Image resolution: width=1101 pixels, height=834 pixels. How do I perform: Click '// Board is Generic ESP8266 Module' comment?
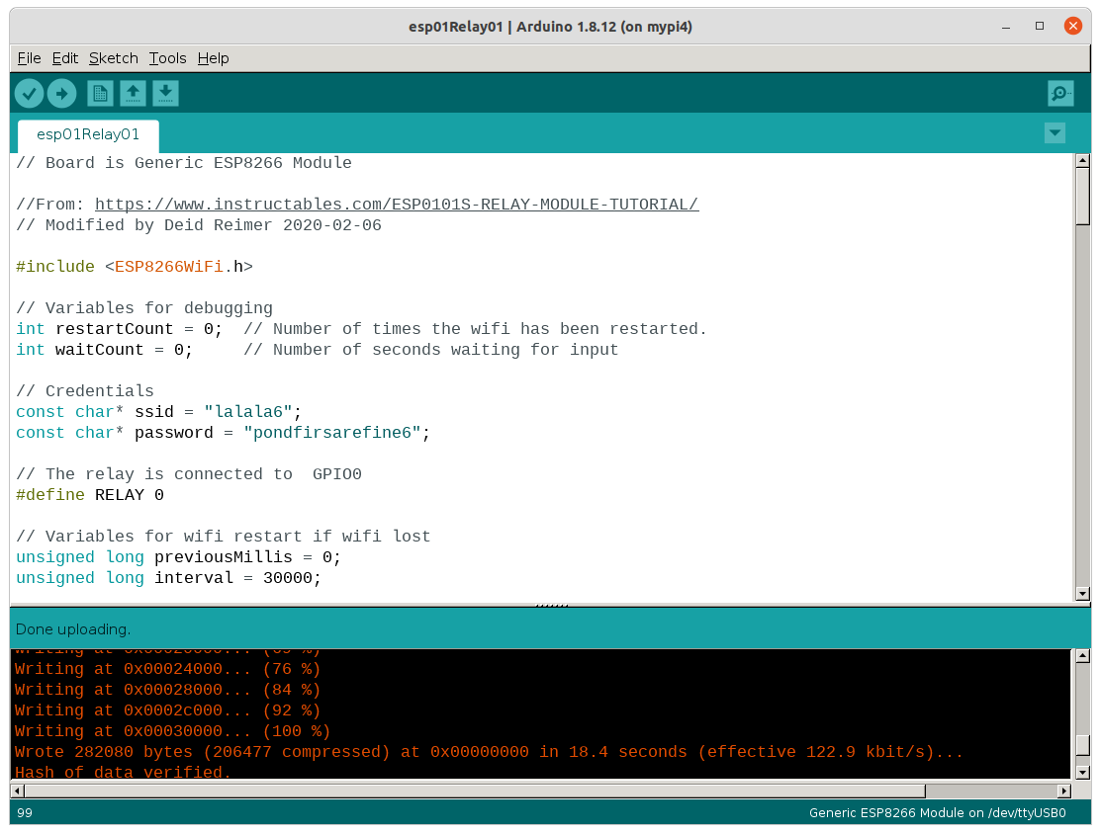[x=184, y=163]
